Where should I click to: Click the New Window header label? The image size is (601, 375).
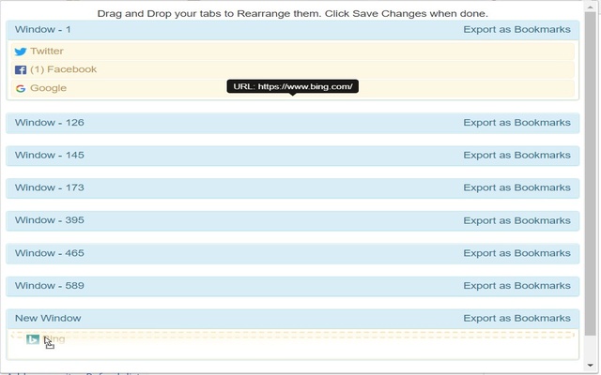[48, 318]
